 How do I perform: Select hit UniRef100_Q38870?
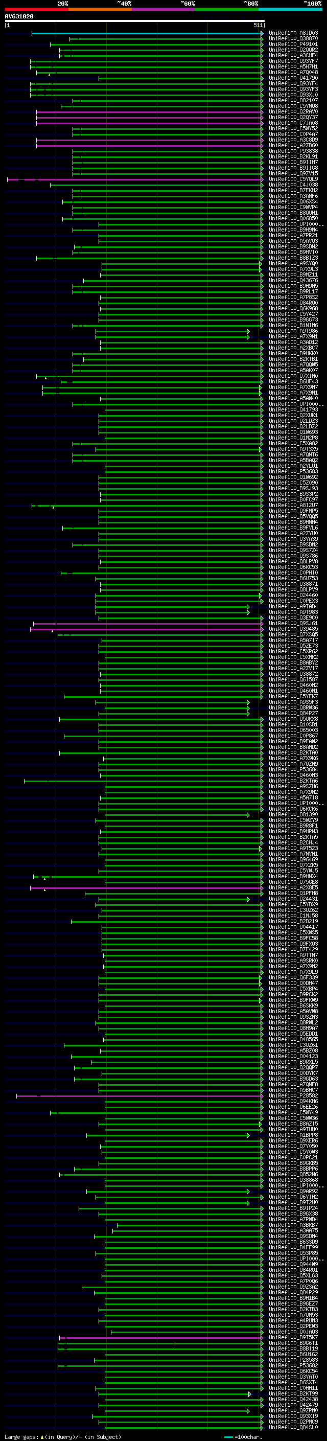293,39
